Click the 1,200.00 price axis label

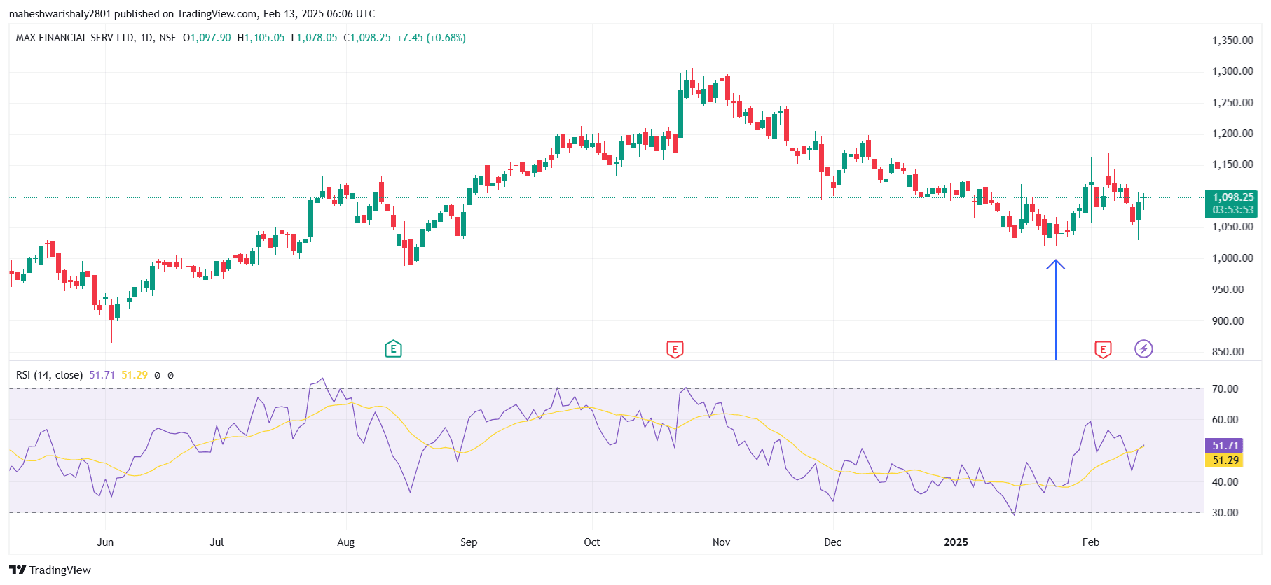pos(1232,134)
